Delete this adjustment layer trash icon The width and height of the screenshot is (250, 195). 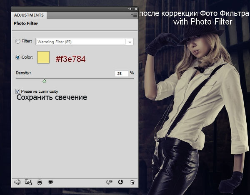[x=132, y=182]
